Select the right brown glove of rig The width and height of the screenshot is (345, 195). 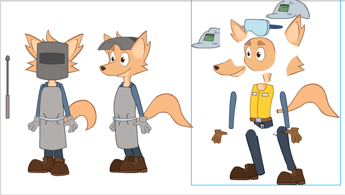294,135
